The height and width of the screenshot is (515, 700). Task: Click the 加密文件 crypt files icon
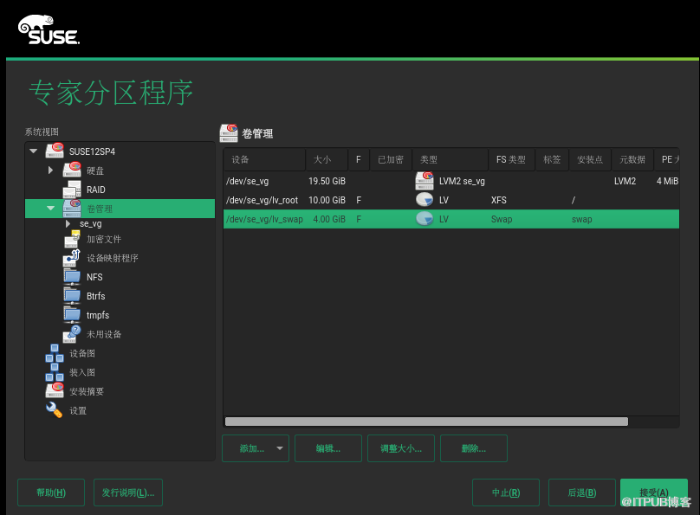pyautogui.click(x=72, y=239)
